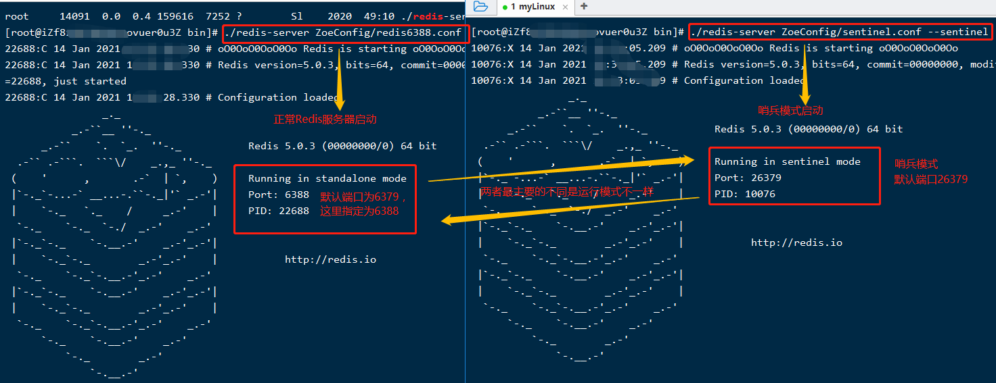996x383 pixels.
Task: Open the session folder icon
Action: 480,7
